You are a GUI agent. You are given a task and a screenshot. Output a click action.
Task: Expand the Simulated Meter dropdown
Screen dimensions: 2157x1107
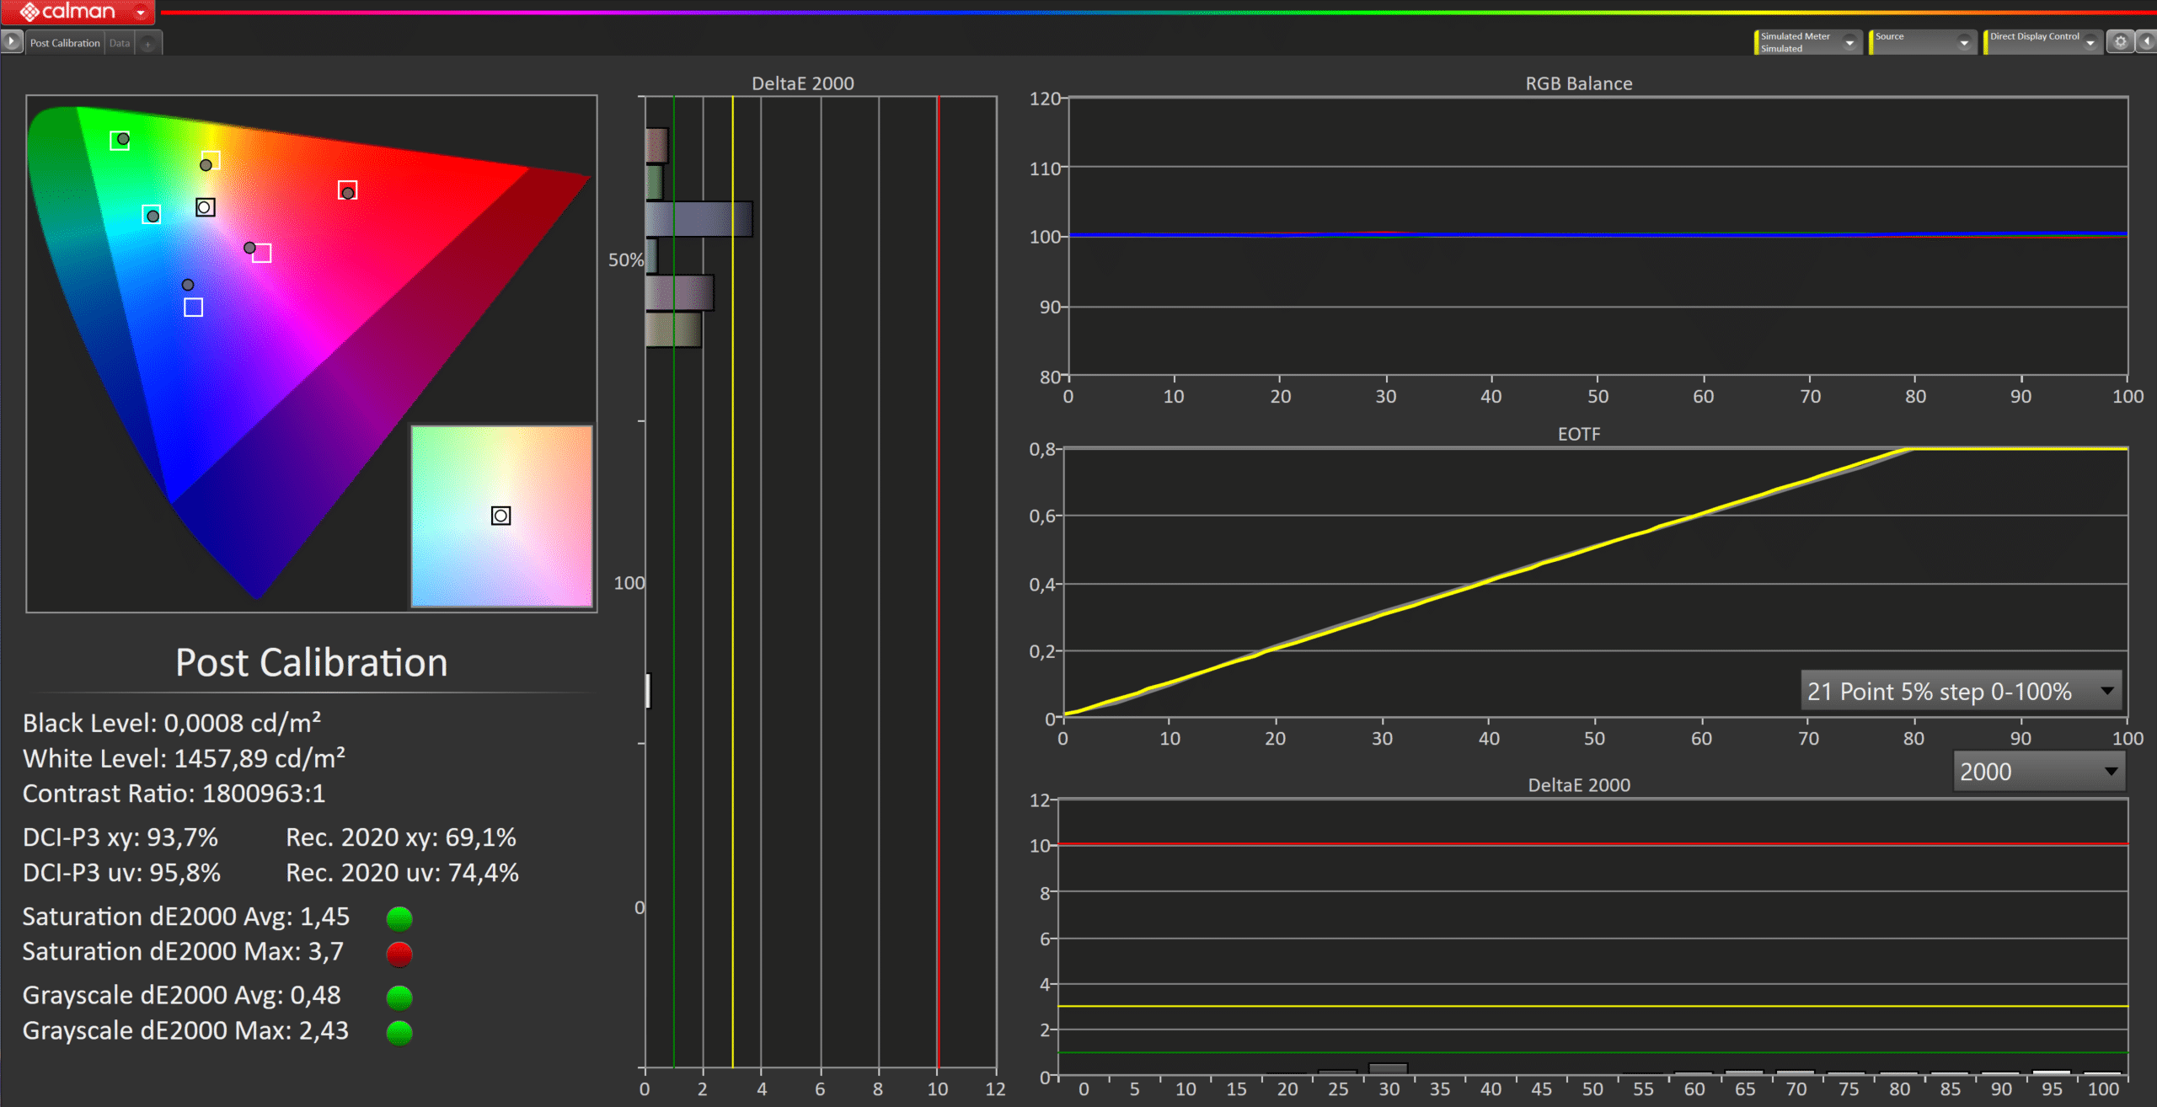(1849, 43)
